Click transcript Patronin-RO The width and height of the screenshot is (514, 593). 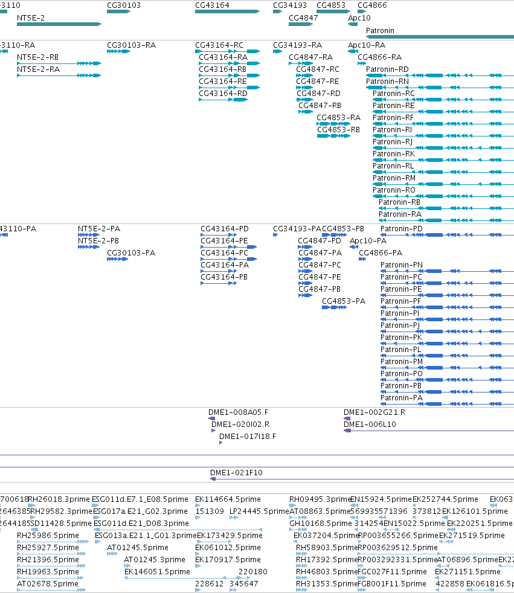394,190
